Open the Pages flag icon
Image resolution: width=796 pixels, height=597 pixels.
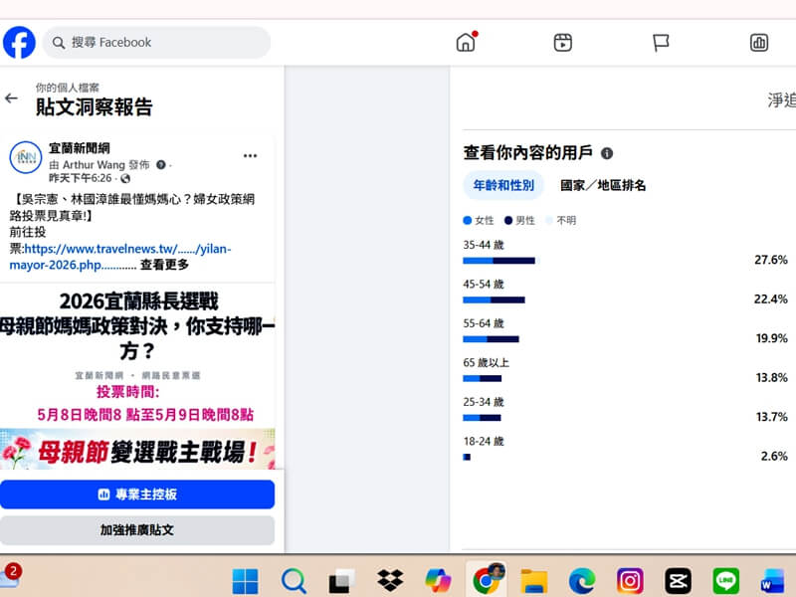(x=661, y=43)
